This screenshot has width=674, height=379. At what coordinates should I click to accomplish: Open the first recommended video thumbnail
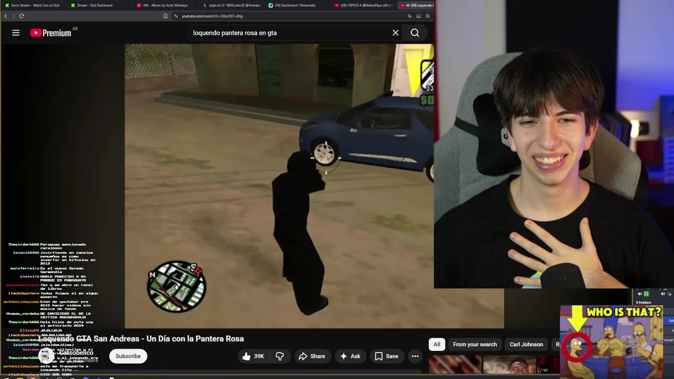pos(455,365)
